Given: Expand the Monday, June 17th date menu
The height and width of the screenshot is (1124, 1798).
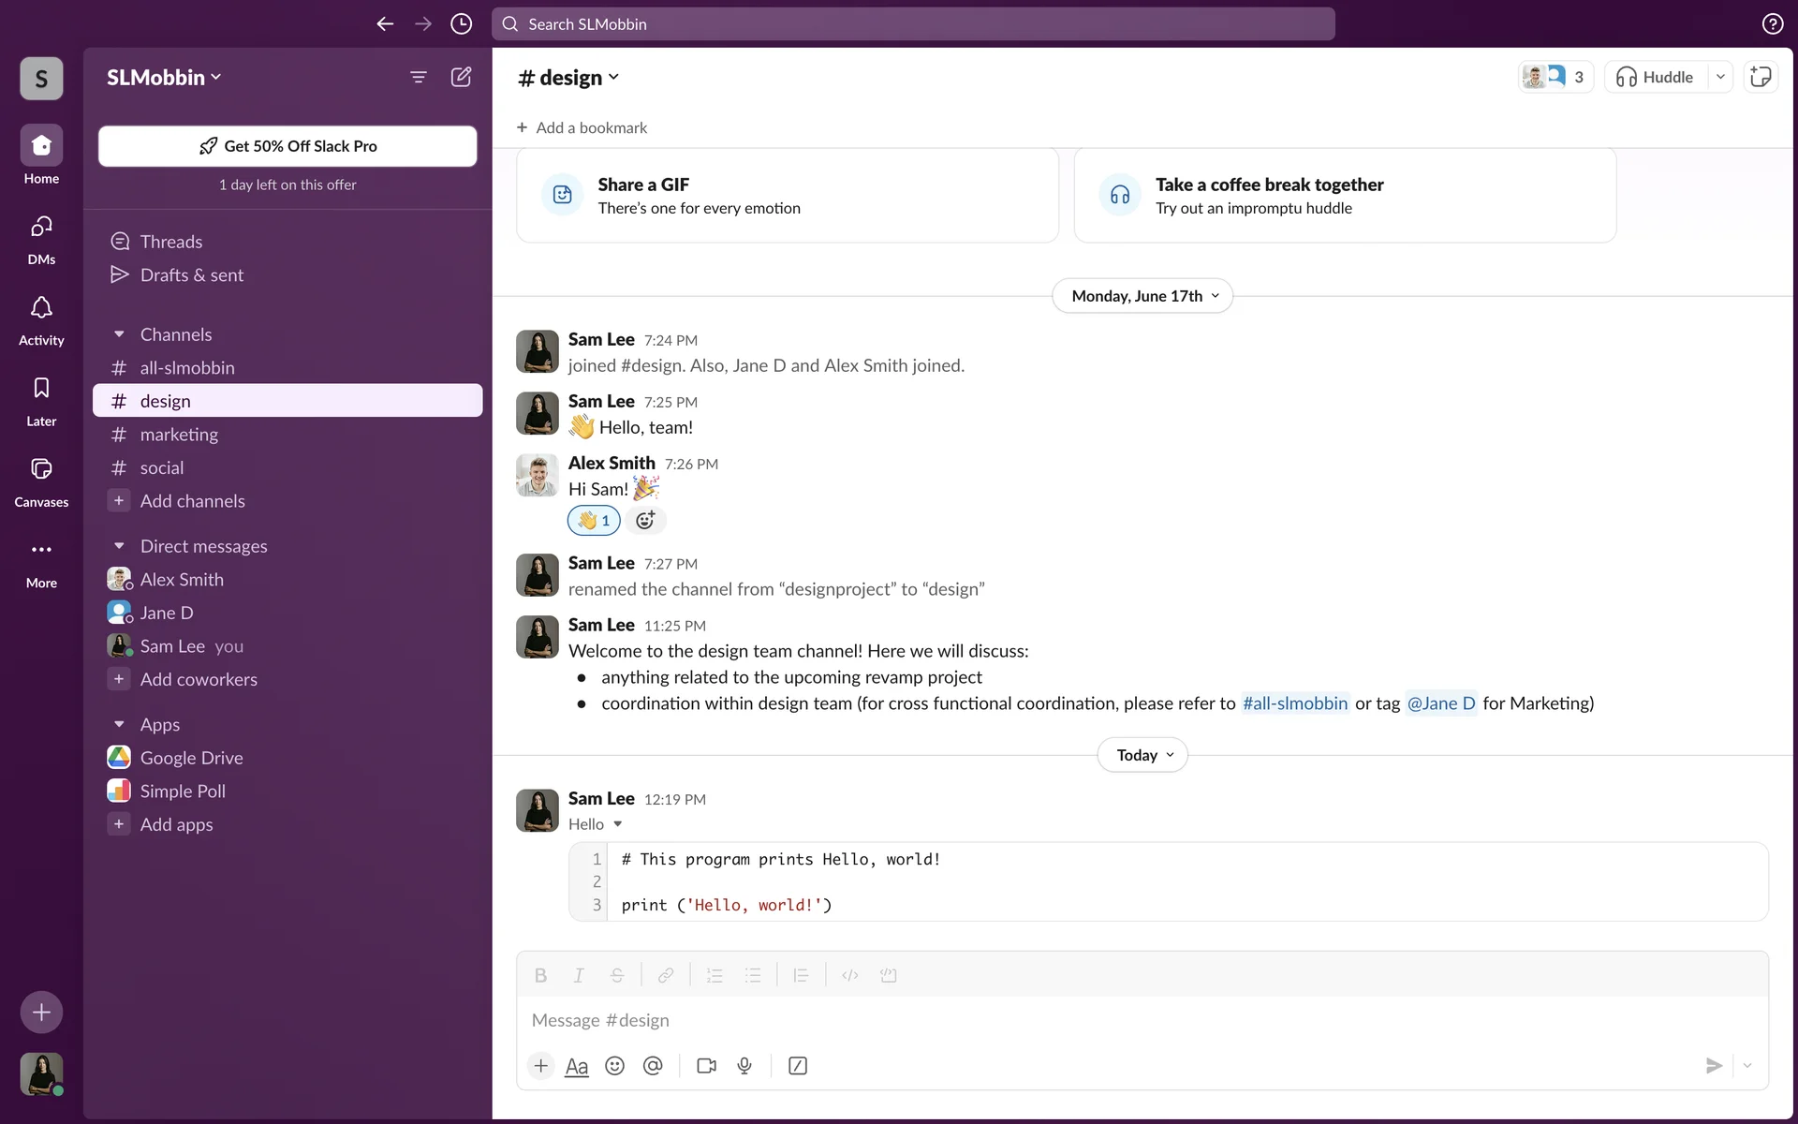Looking at the screenshot, I should [1142, 296].
